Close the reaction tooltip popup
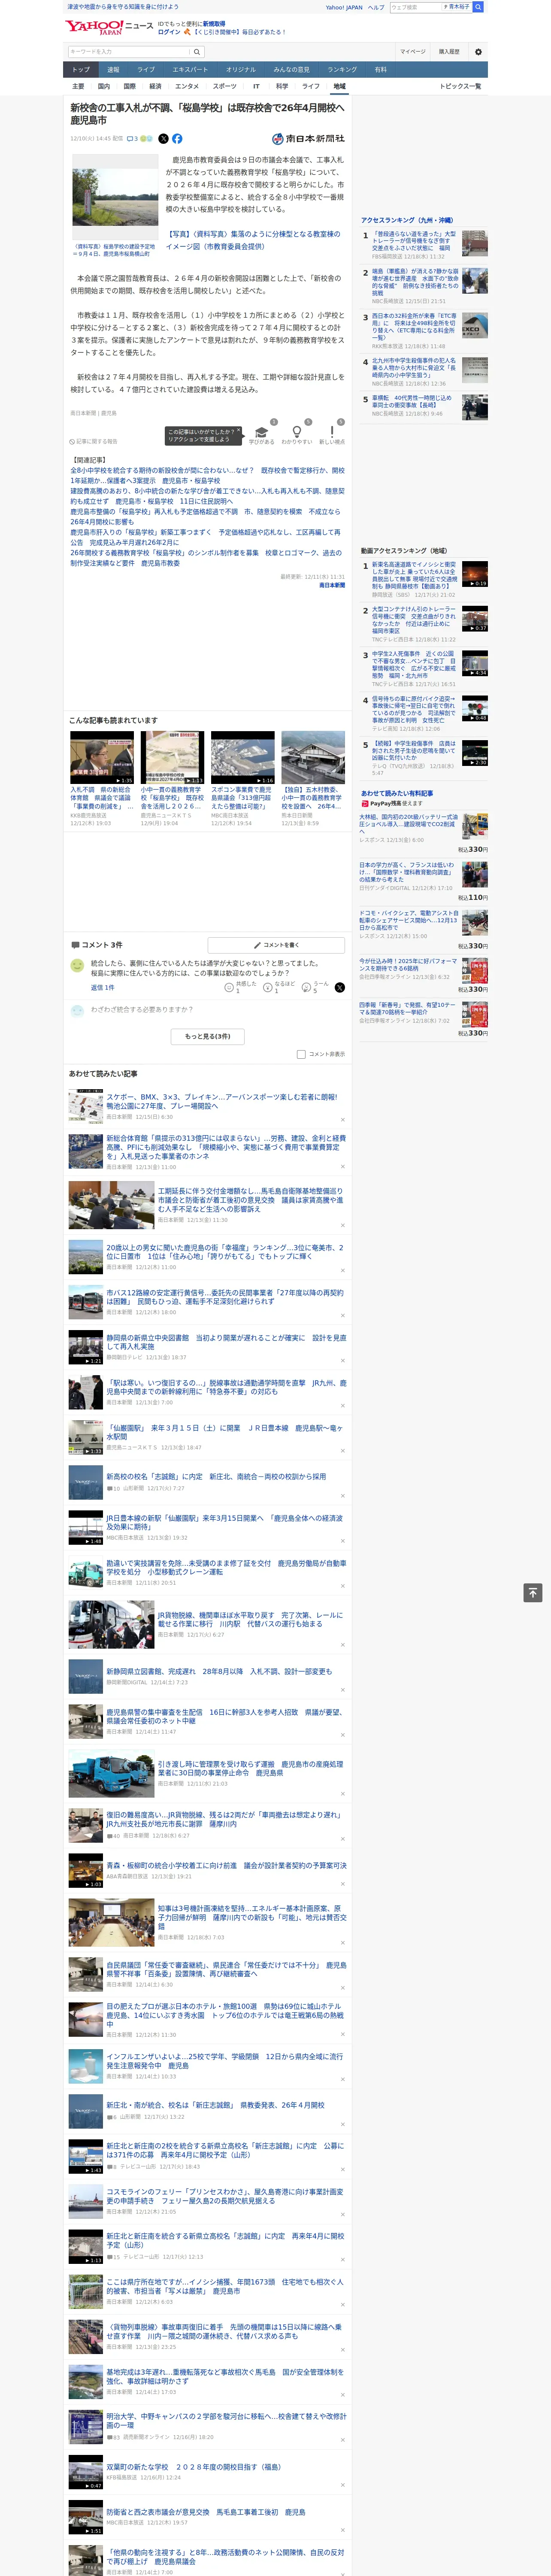The height and width of the screenshot is (2576, 551). click(239, 431)
